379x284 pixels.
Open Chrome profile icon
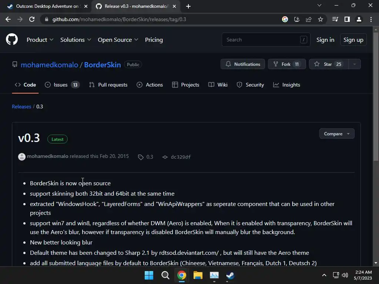click(359, 19)
